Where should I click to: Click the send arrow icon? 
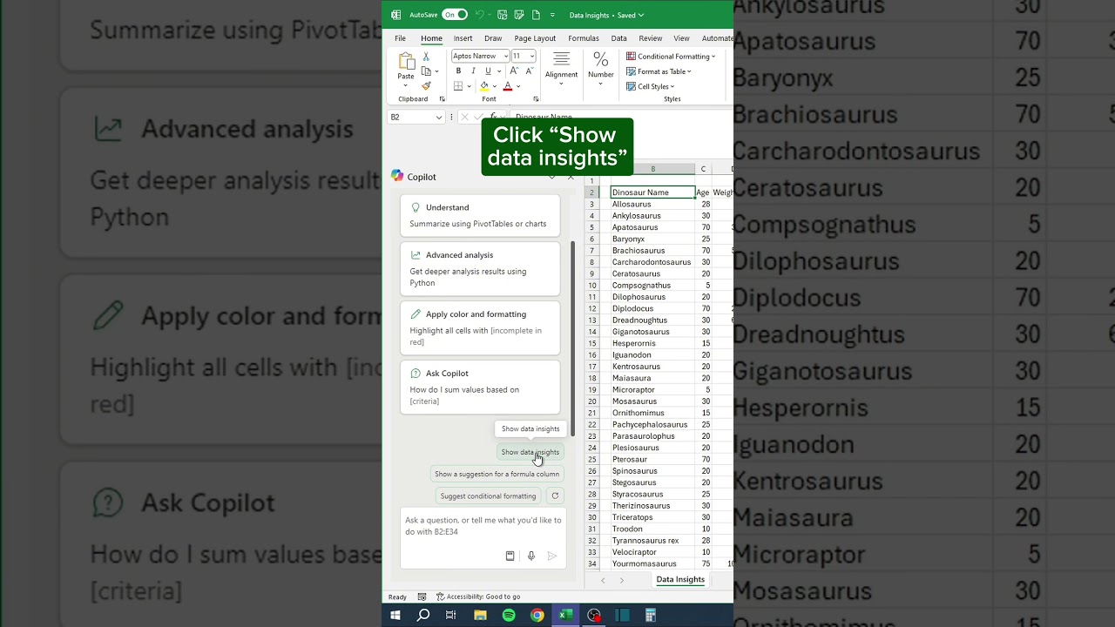click(x=552, y=556)
